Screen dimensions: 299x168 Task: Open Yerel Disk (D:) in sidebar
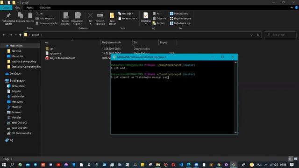[x=19, y=128]
